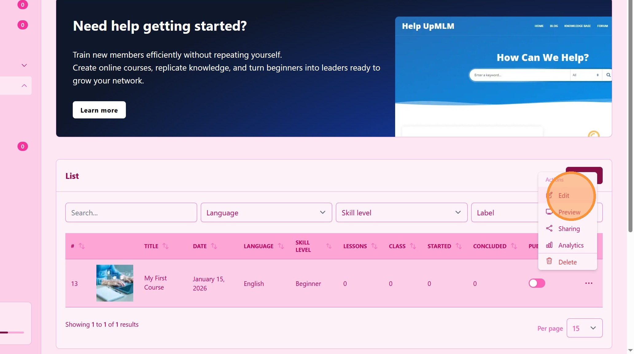The width and height of the screenshot is (634, 354).
Task: Open the Per page count dropdown
Action: click(x=584, y=328)
